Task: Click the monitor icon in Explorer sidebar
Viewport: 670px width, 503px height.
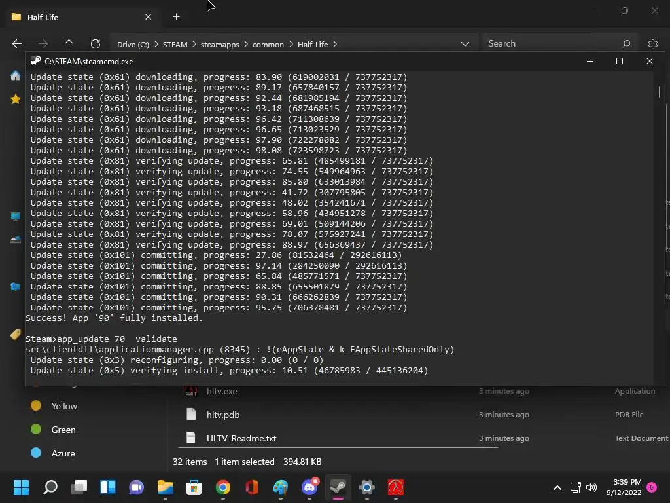Action: point(16,216)
